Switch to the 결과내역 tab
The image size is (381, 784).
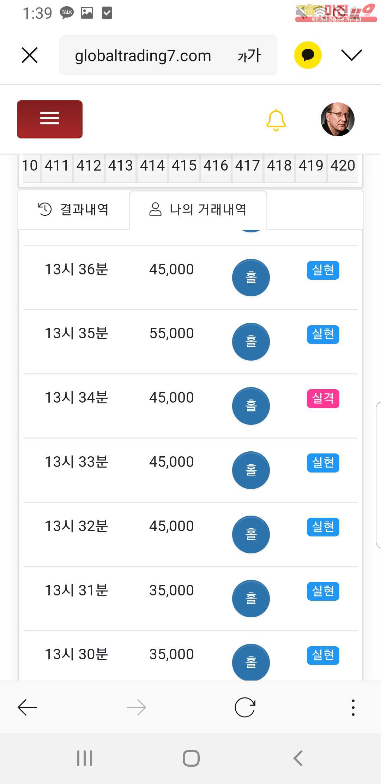pyautogui.click(x=73, y=209)
